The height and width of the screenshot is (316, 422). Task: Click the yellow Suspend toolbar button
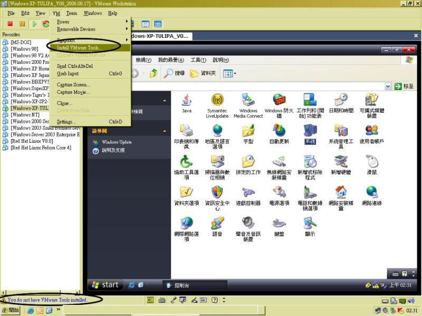[x=22, y=24]
